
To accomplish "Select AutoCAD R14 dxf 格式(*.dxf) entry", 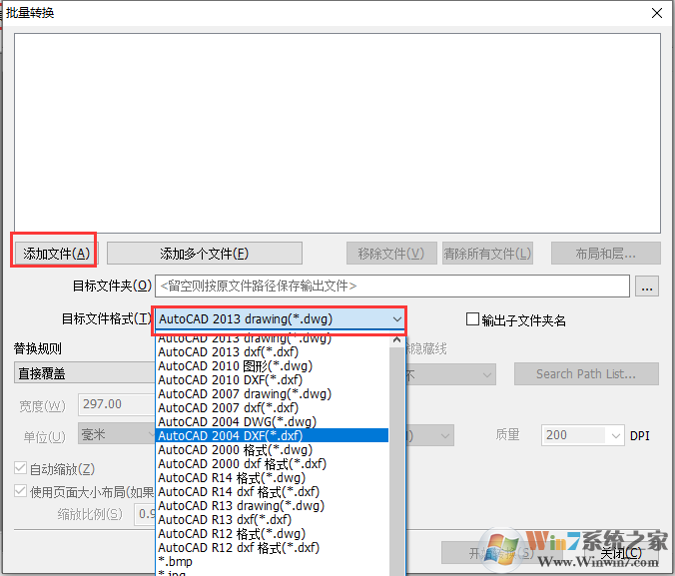I will click(x=272, y=491).
